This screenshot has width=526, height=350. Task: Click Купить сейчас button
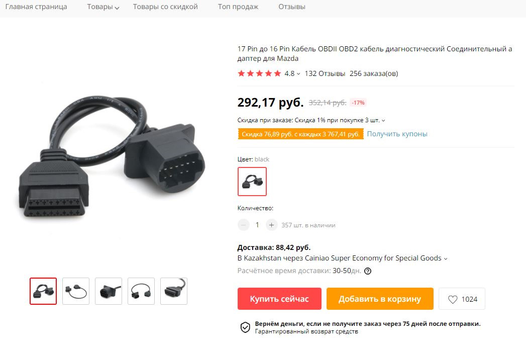tap(279, 299)
